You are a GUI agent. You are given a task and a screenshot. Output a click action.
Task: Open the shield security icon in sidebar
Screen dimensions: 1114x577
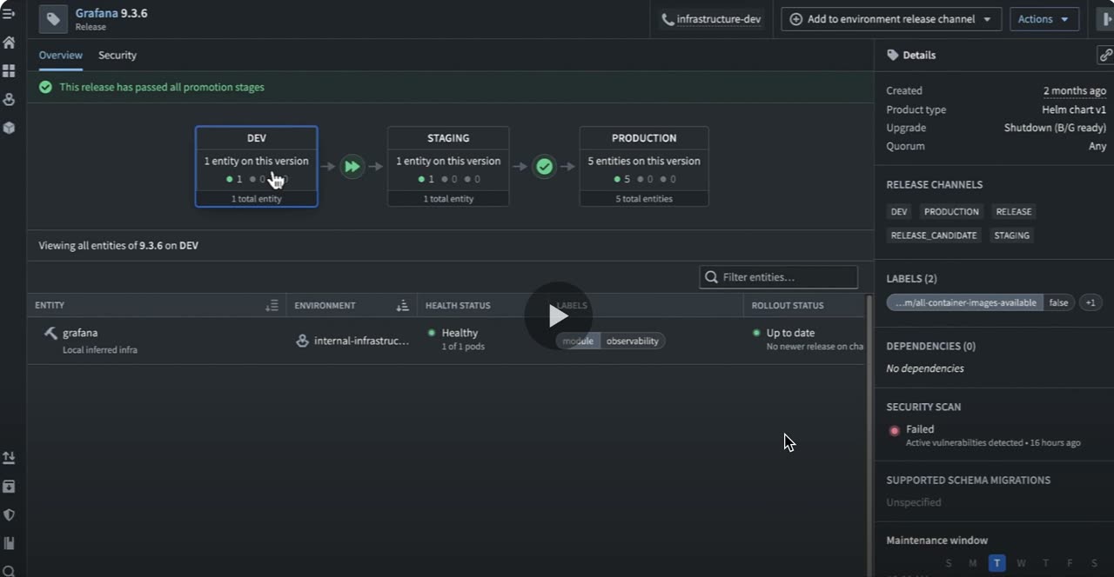[9, 514]
